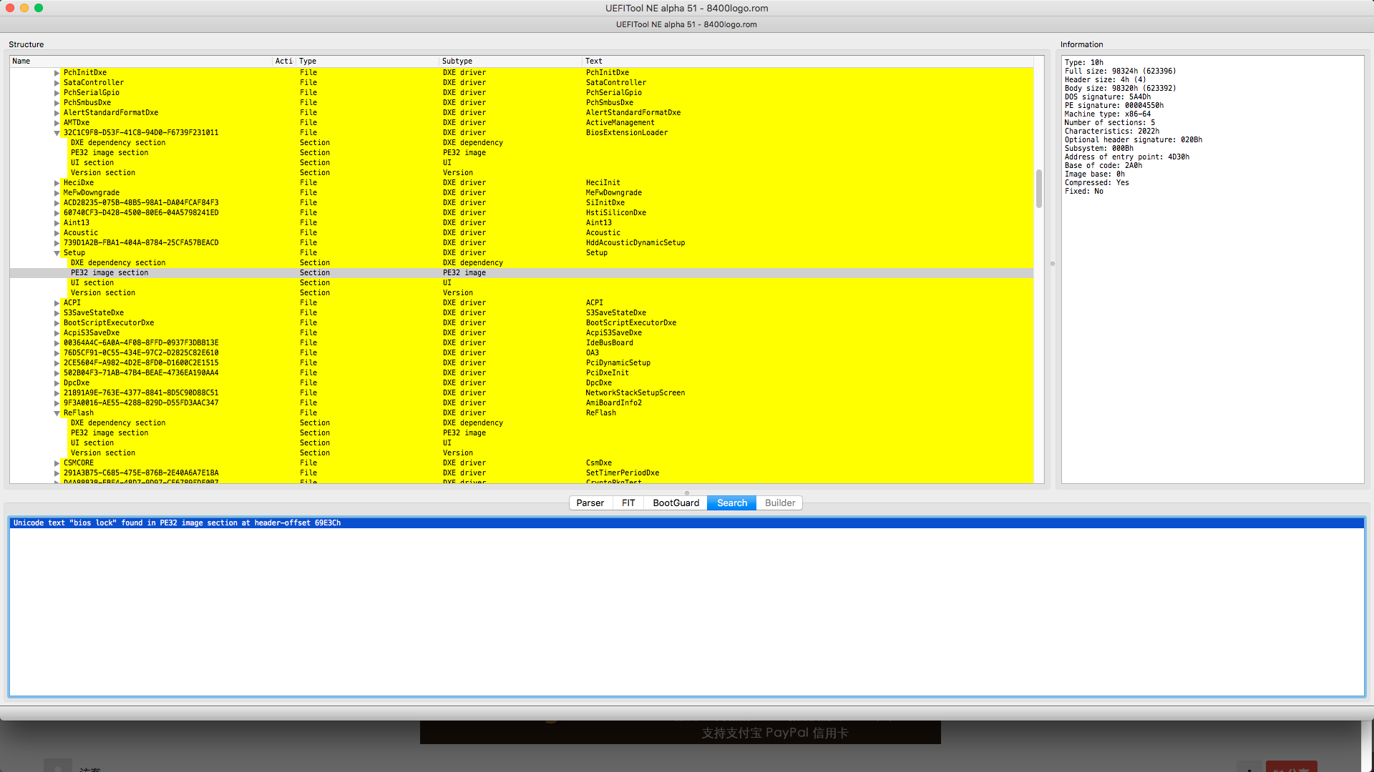
Task: Expand the Acoustic driver node
Action: (x=57, y=233)
